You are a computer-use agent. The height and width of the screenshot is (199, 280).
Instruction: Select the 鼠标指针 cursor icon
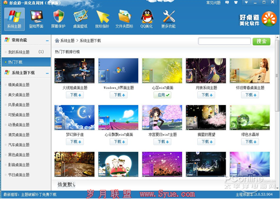(x=102, y=19)
